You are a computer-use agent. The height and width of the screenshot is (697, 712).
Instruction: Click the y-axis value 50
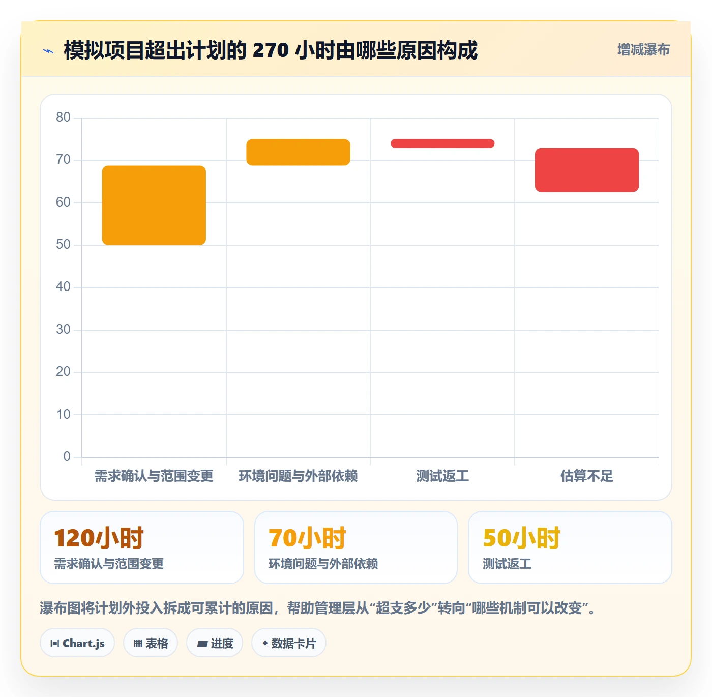click(x=63, y=245)
